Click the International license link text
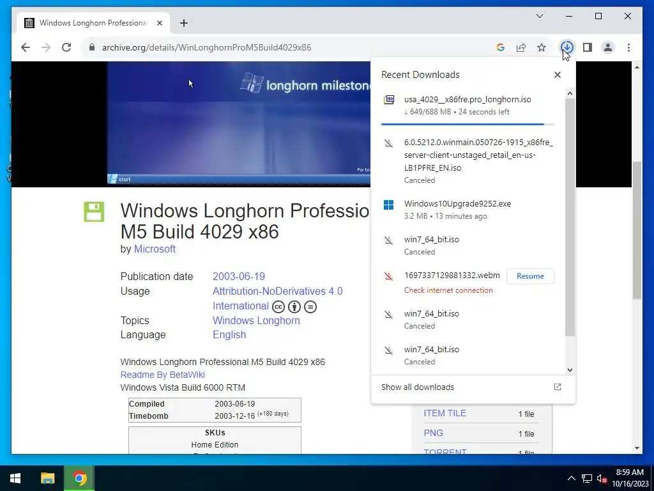Screen dimensions: 654x491 (x=241, y=306)
